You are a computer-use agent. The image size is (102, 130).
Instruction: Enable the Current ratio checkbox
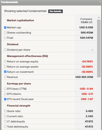tap(5, 116)
